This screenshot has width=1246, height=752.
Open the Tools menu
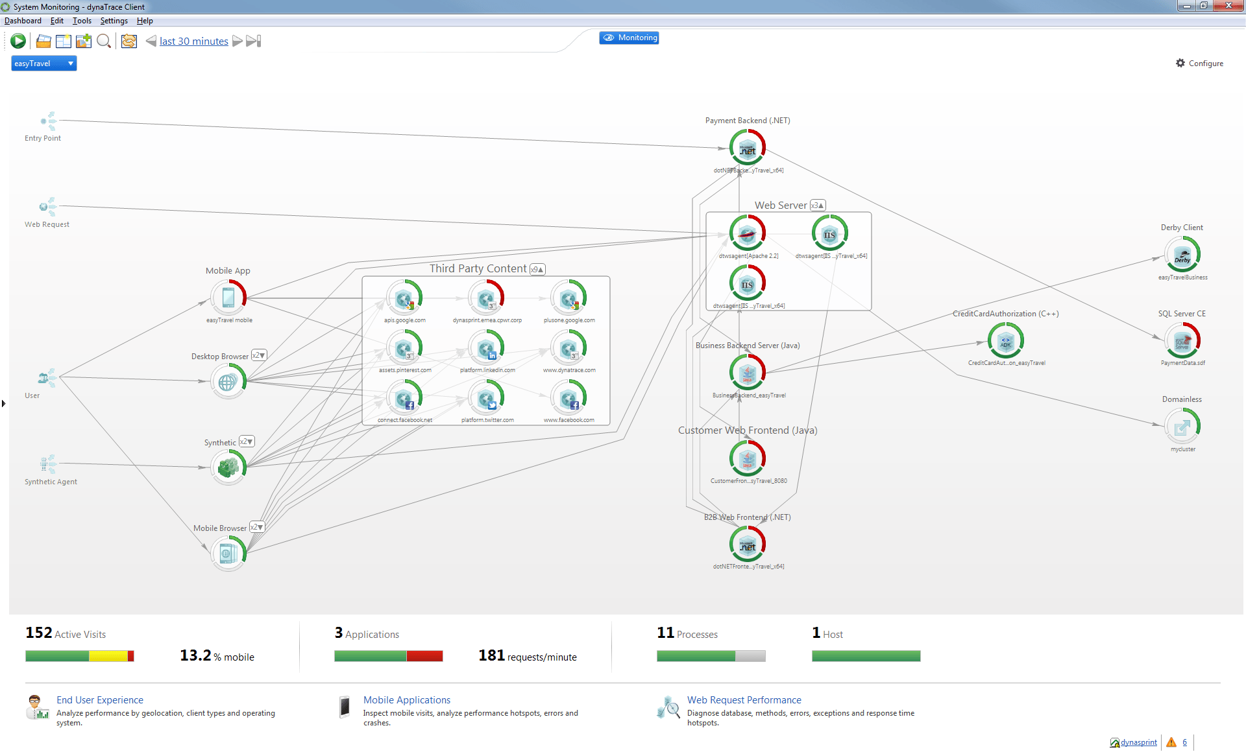82,21
